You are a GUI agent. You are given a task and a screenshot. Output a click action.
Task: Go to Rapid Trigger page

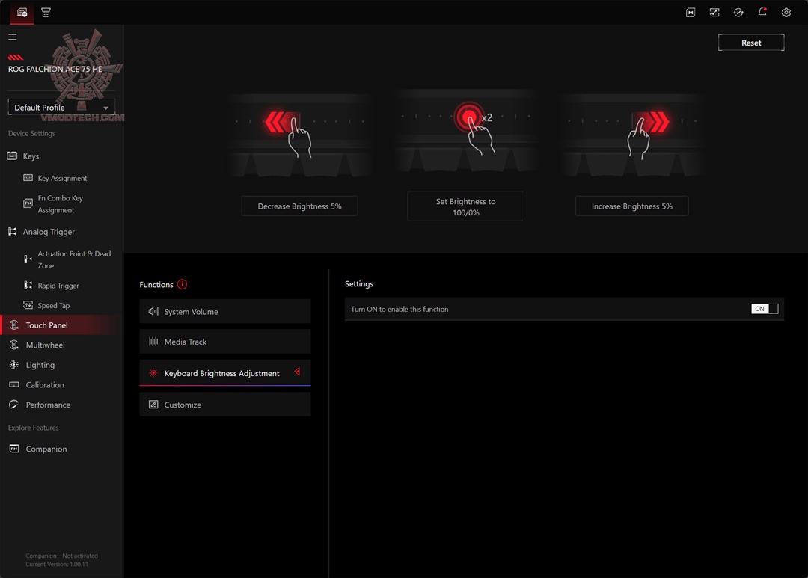58,286
